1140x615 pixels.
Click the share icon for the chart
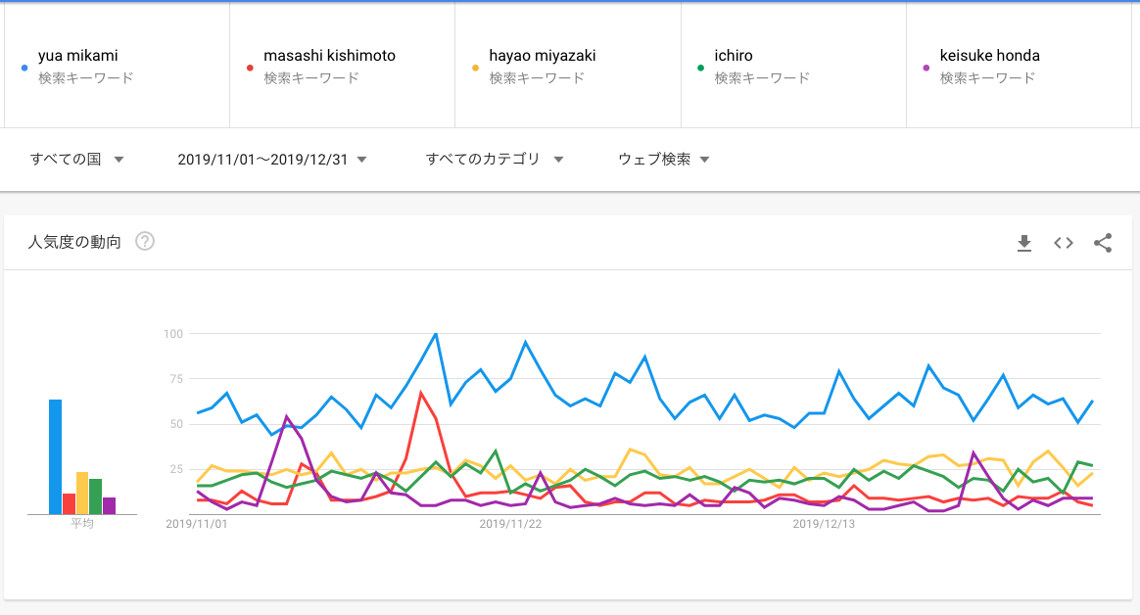click(x=1102, y=243)
